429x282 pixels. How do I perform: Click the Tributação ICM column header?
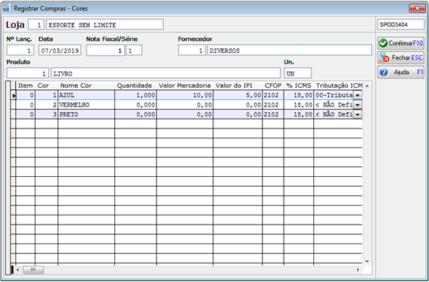[x=338, y=85]
